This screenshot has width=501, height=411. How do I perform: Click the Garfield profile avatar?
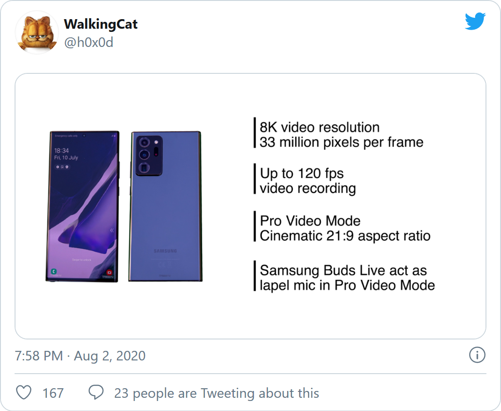pyautogui.click(x=37, y=32)
